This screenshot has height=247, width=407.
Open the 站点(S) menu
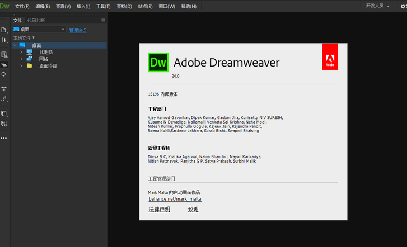coord(145,7)
